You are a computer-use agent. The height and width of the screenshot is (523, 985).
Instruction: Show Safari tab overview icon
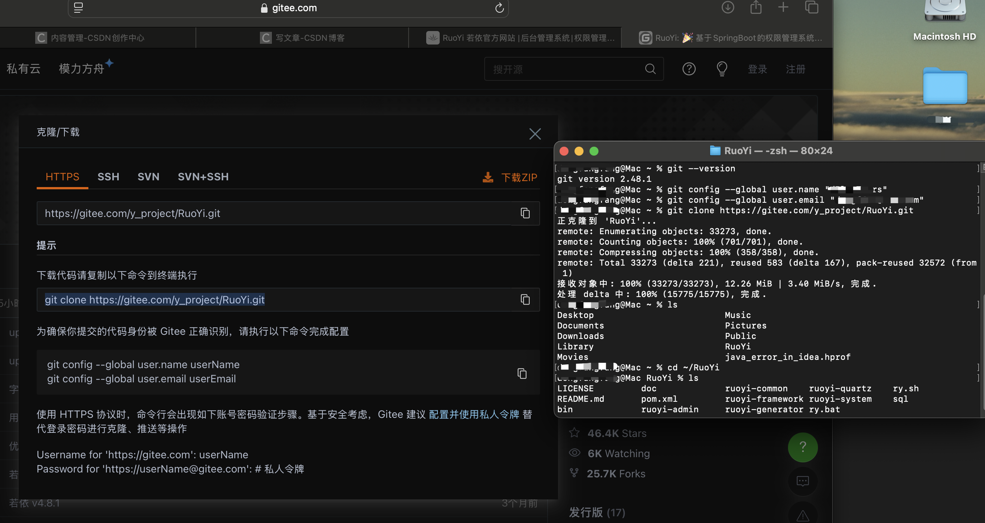[811, 7]
